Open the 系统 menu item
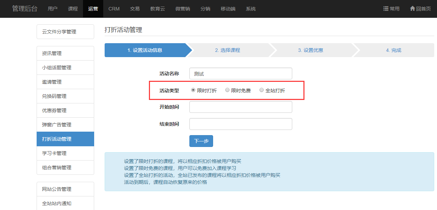 [251, 9]
